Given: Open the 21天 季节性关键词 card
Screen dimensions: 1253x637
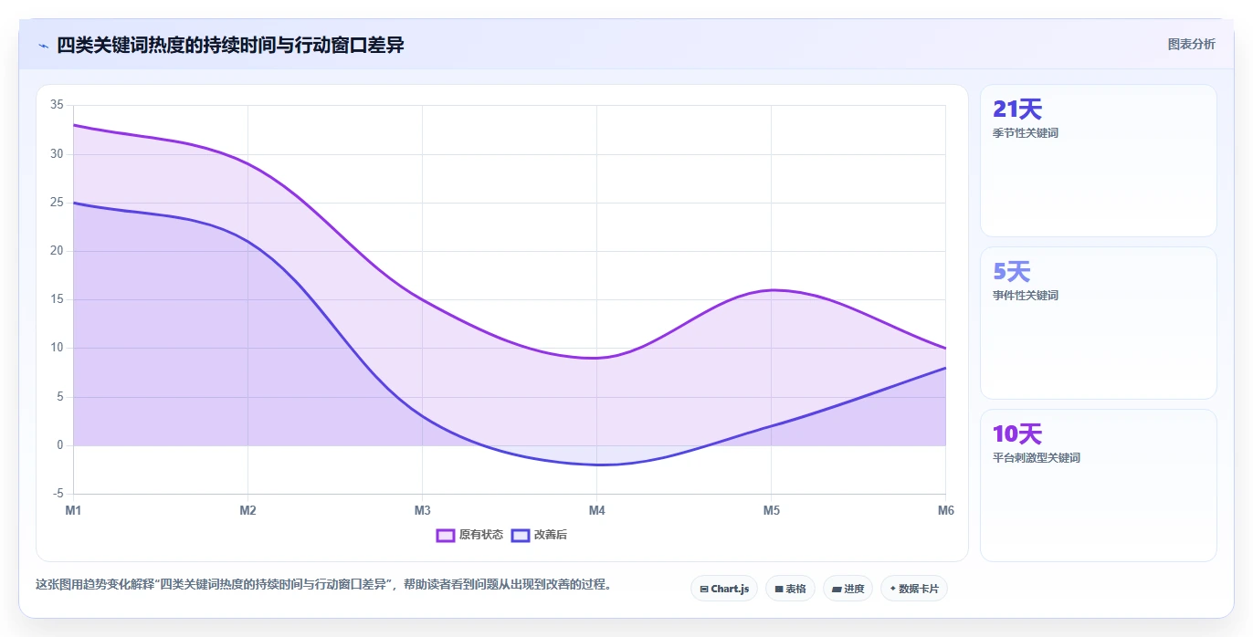Looking at the screenshot, I should (x=1098, y=161).
